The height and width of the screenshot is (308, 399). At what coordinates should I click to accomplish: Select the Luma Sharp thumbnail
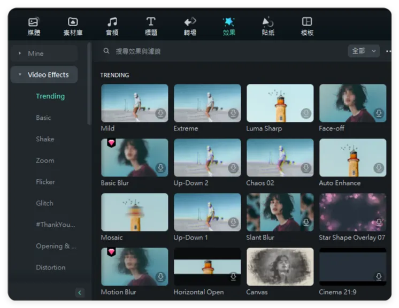click(280, 103)
